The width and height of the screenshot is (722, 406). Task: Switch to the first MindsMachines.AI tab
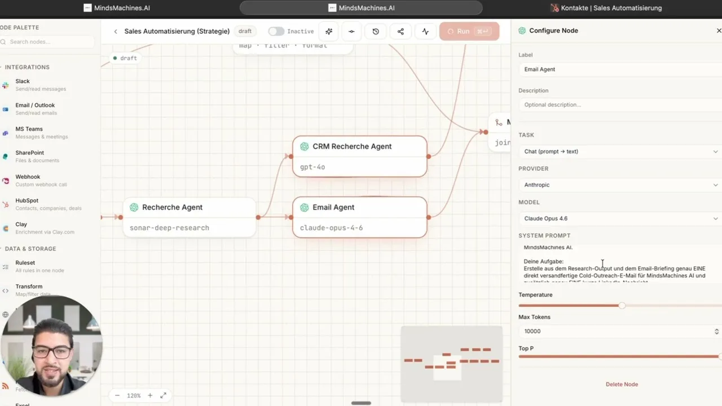117,8
